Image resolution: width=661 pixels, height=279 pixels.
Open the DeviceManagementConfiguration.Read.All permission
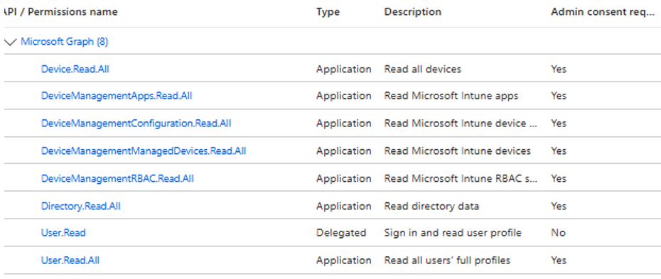tap(136, 124)
